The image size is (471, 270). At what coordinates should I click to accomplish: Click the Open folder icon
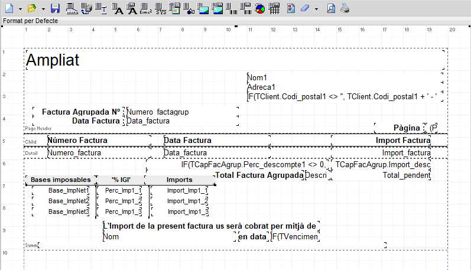point(32,8)
